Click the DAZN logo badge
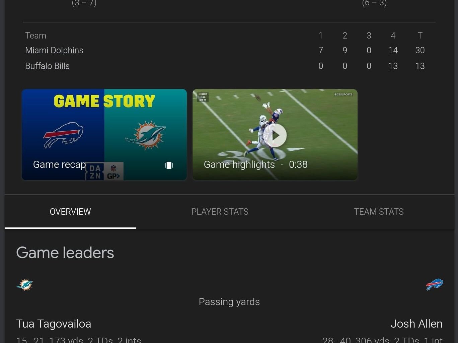This screenshot has height=343, width=458. click(x=95, y=172)
